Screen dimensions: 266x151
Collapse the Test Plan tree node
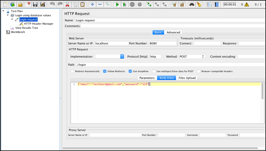tap(3, 11)
